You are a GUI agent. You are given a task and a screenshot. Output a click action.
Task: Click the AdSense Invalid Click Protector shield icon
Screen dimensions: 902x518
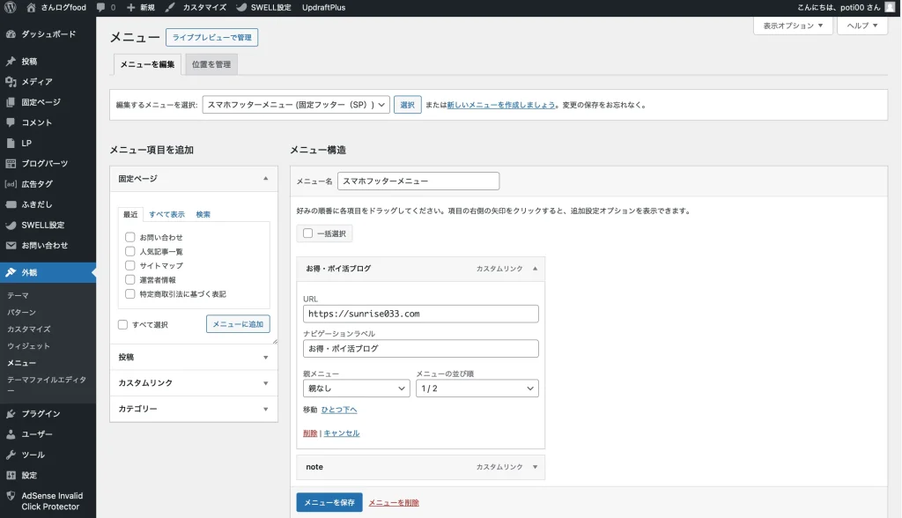11,496
